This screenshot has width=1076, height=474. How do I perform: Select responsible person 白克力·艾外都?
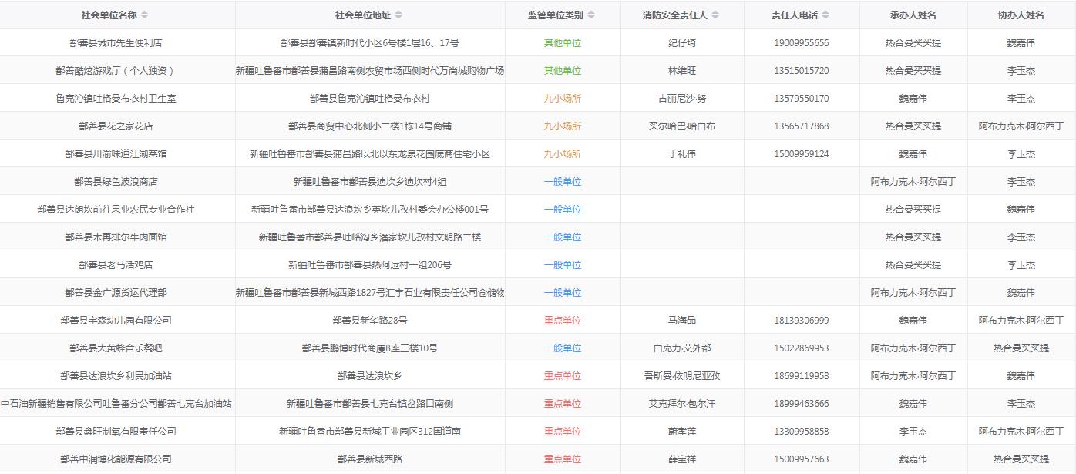[682, 348]
